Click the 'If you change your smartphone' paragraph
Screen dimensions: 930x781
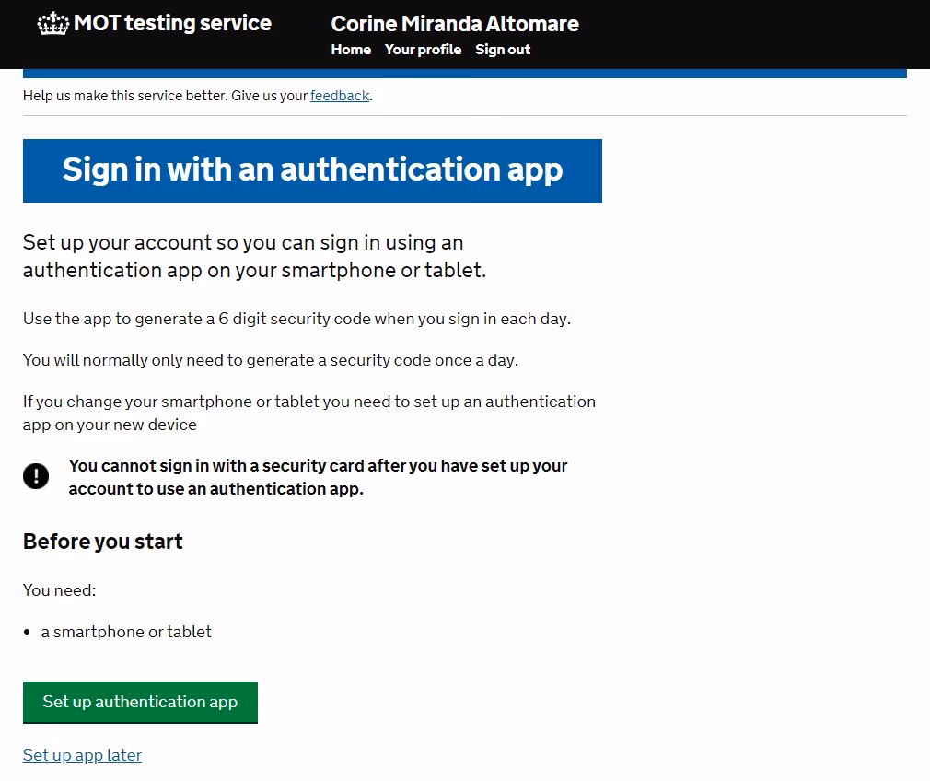[308, 413]
